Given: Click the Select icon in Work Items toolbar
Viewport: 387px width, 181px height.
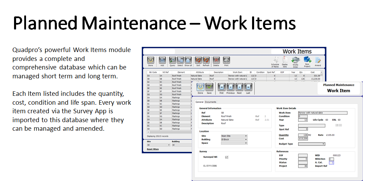Looking at the screenshot, I should point(180,61).
